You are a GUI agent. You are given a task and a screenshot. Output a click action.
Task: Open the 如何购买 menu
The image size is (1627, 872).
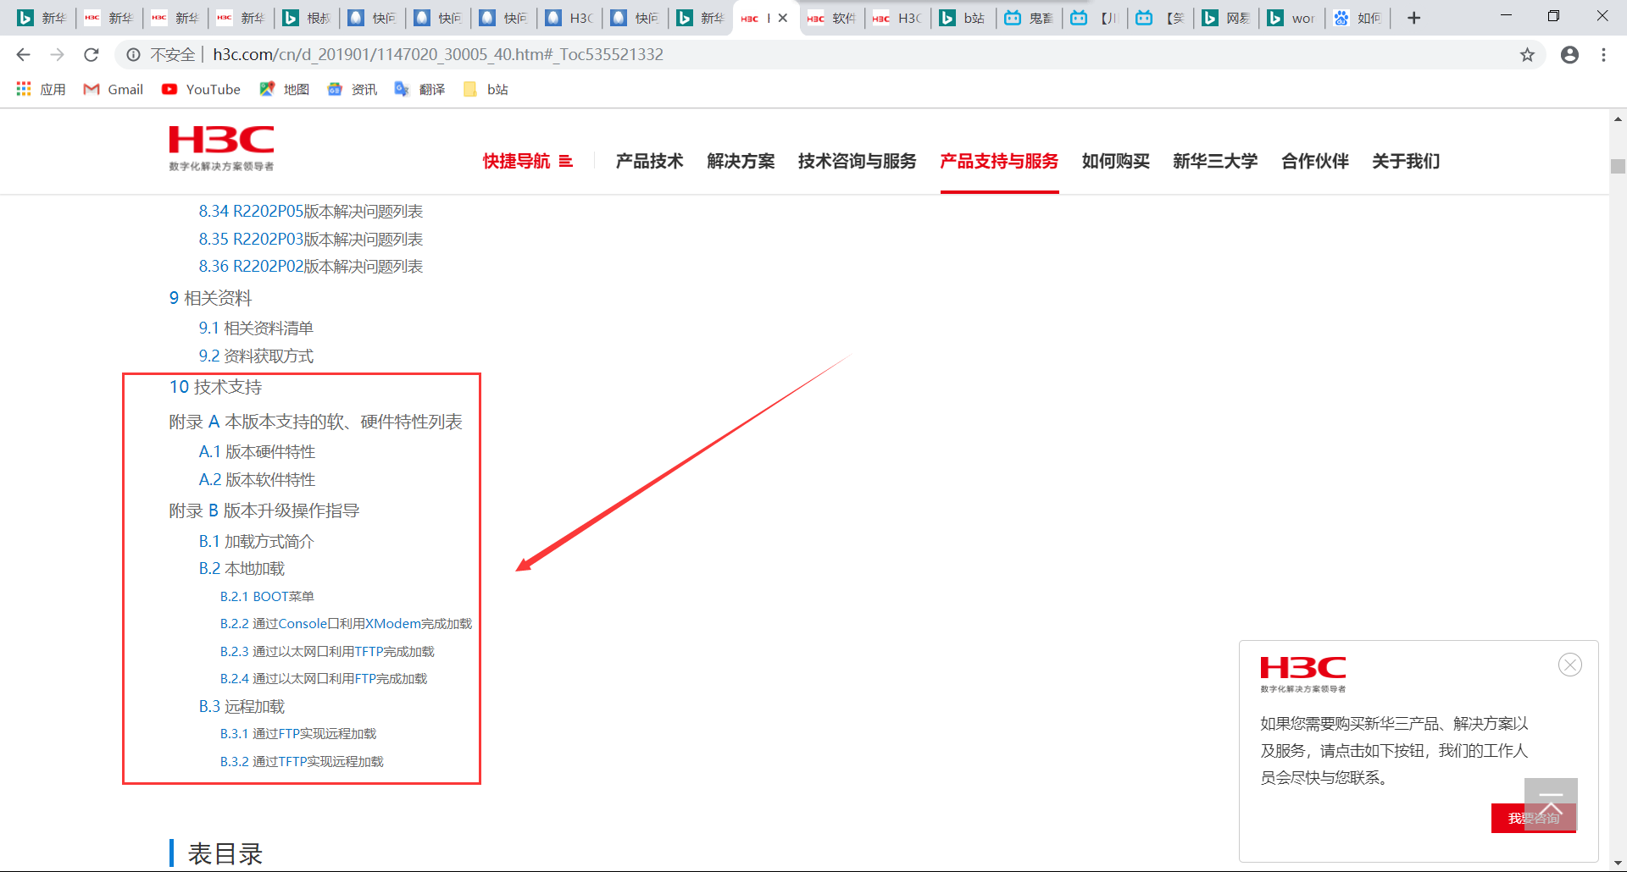click(1115, 161)
